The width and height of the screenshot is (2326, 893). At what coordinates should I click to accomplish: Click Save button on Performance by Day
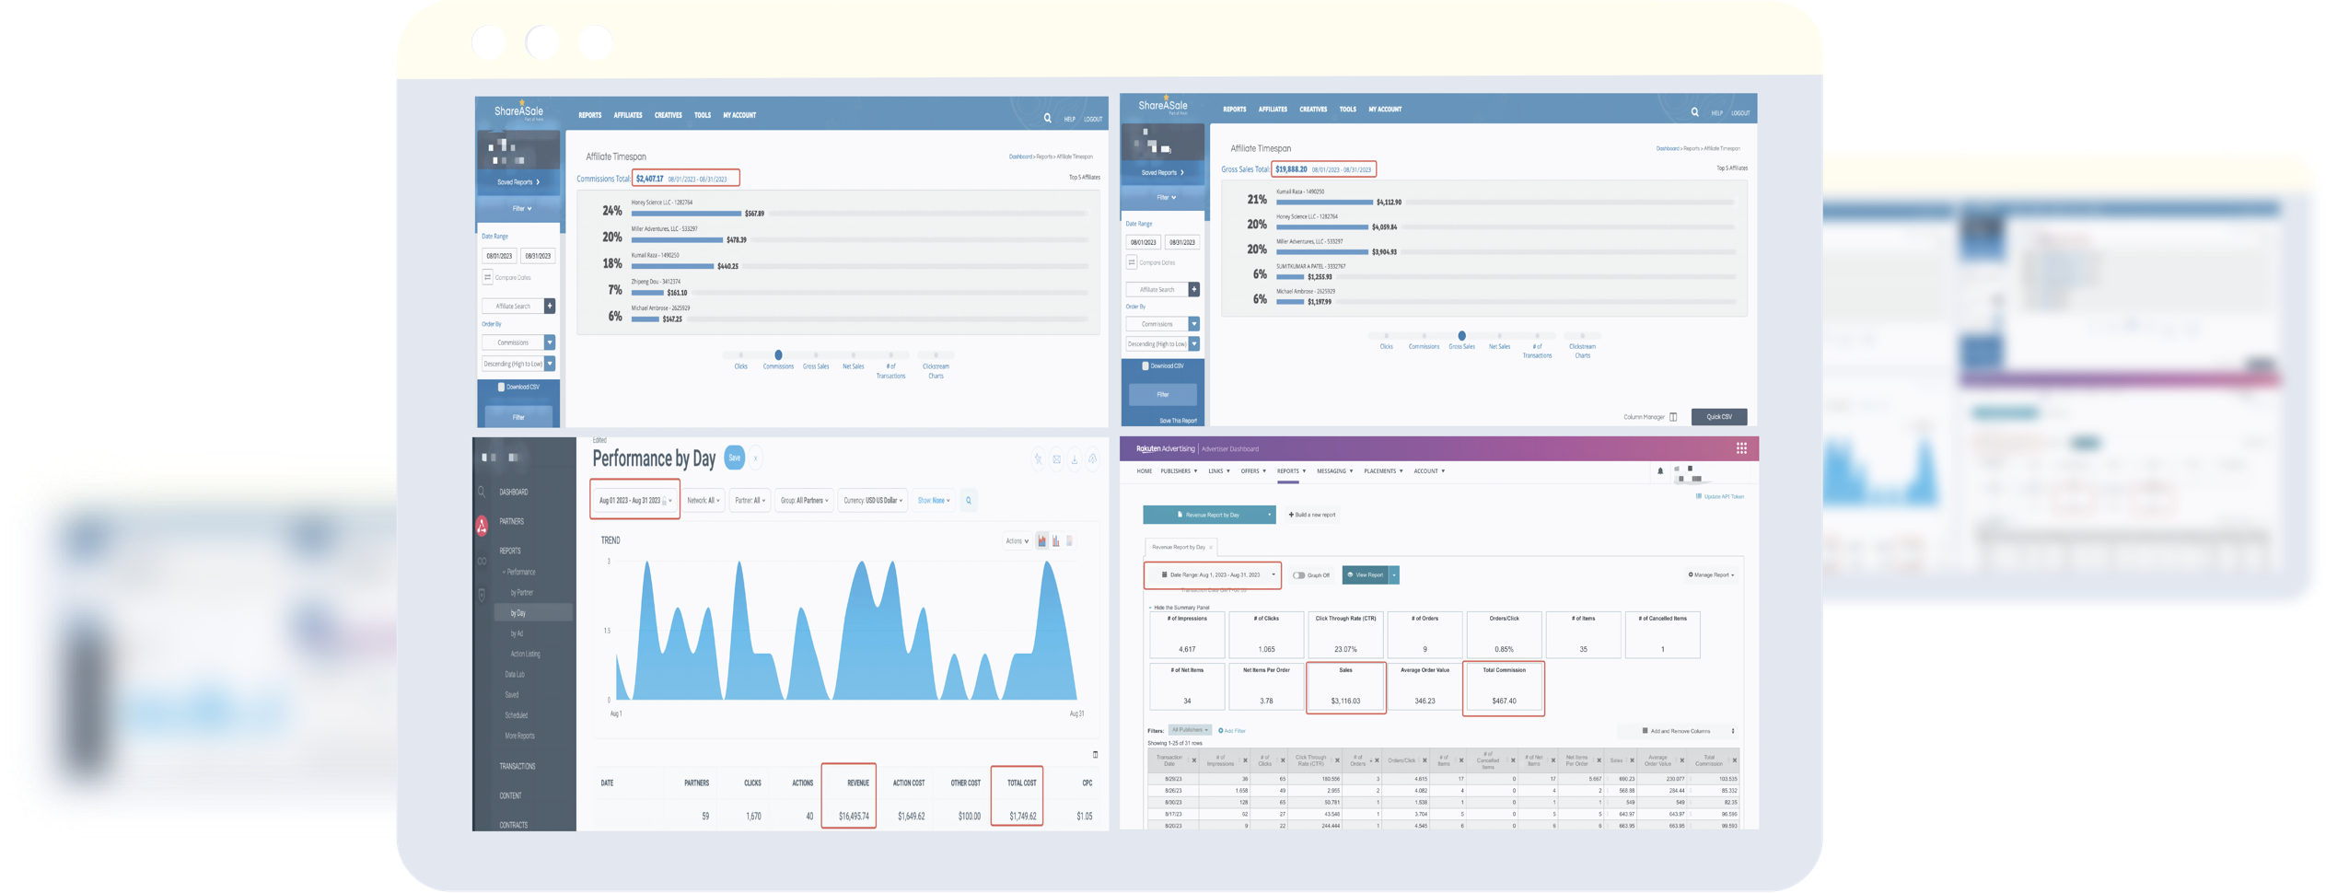point(734,458)
